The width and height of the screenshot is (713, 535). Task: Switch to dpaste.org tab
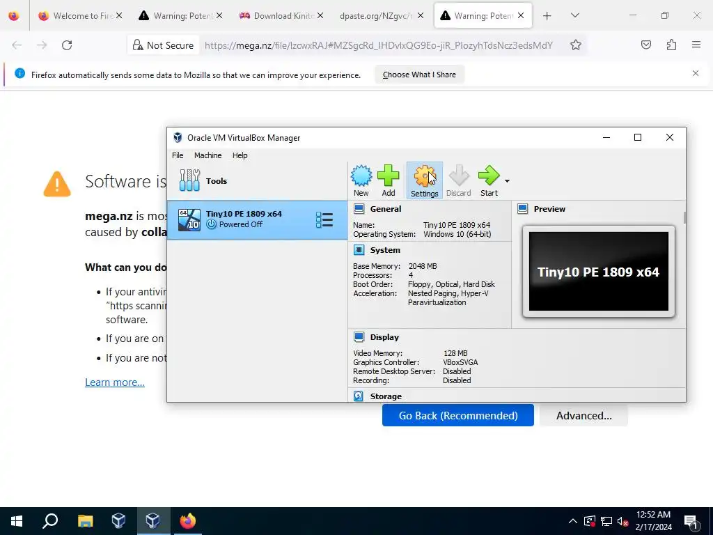click(x=375, y=15)
